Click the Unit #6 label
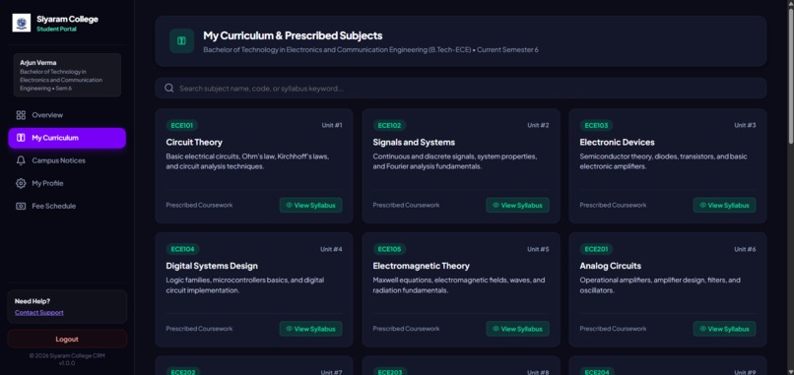The width and height of the screenshot is (794, 375). click(x=745, y=249)
